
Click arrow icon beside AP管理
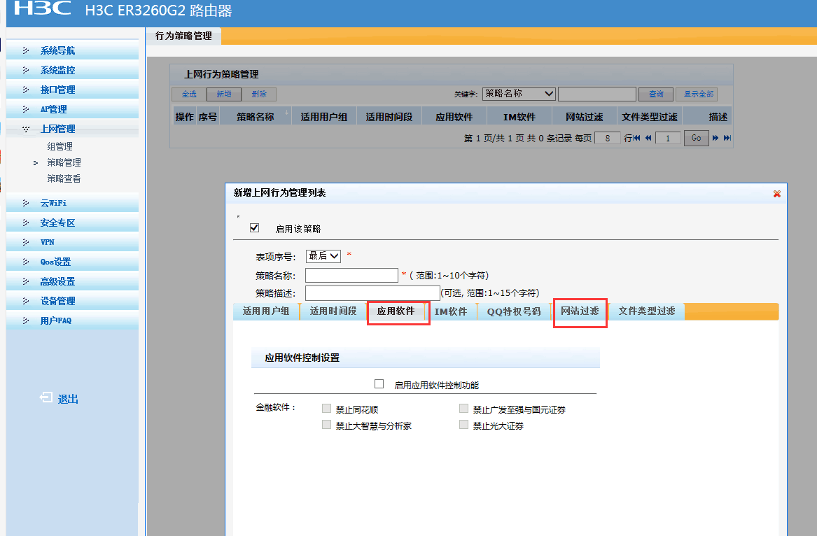tap(25, 109)
